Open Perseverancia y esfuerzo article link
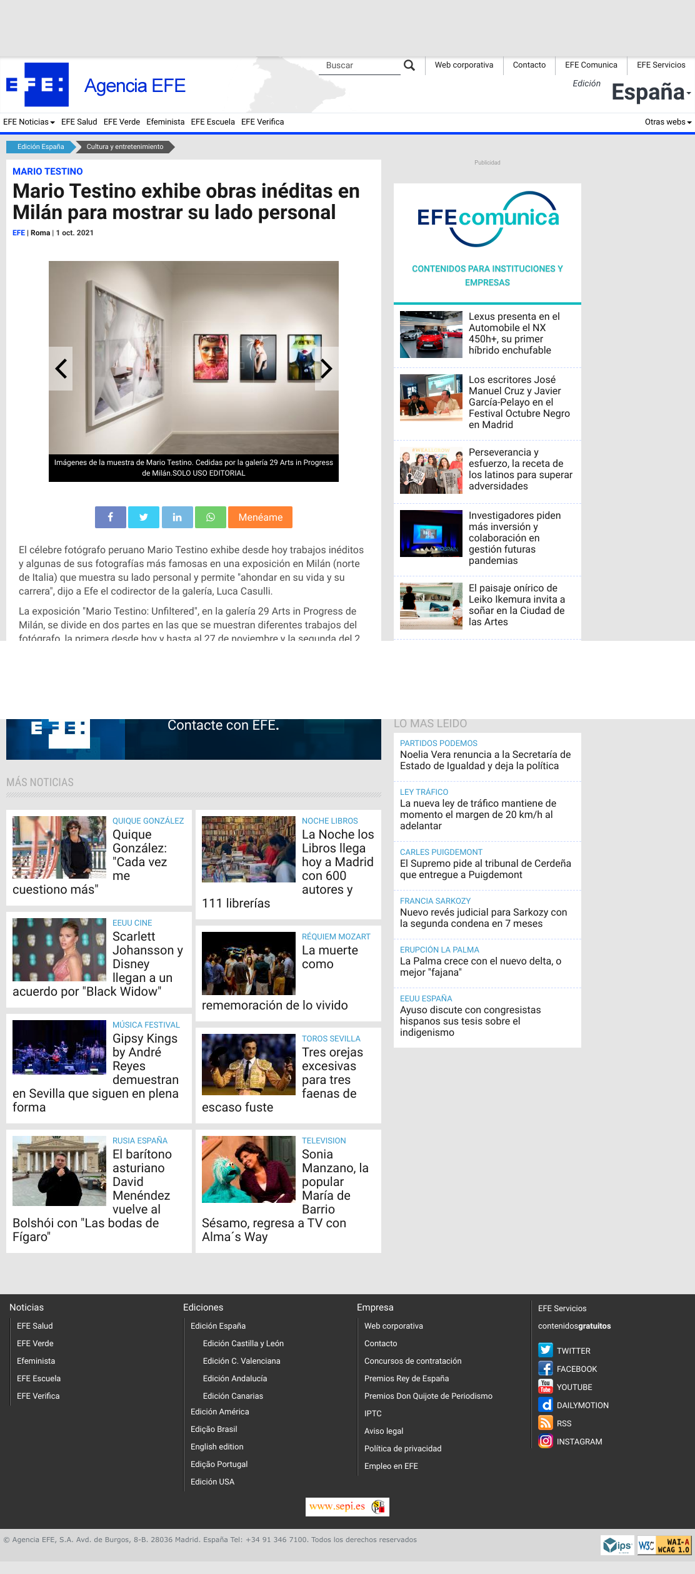Viewport: 695px width, 1574px height. click(521, 469)
